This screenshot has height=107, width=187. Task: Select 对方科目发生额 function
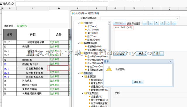[x=99, y=103]
